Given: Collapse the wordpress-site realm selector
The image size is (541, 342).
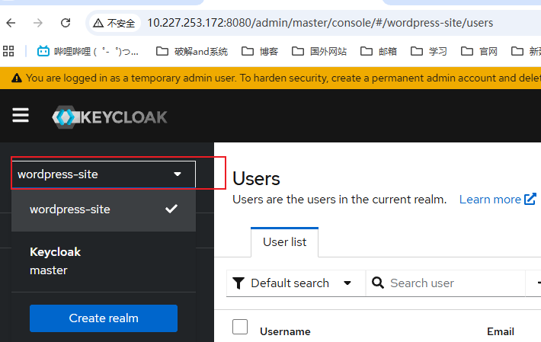Looking at the screenshot, I should pos(104,174).
